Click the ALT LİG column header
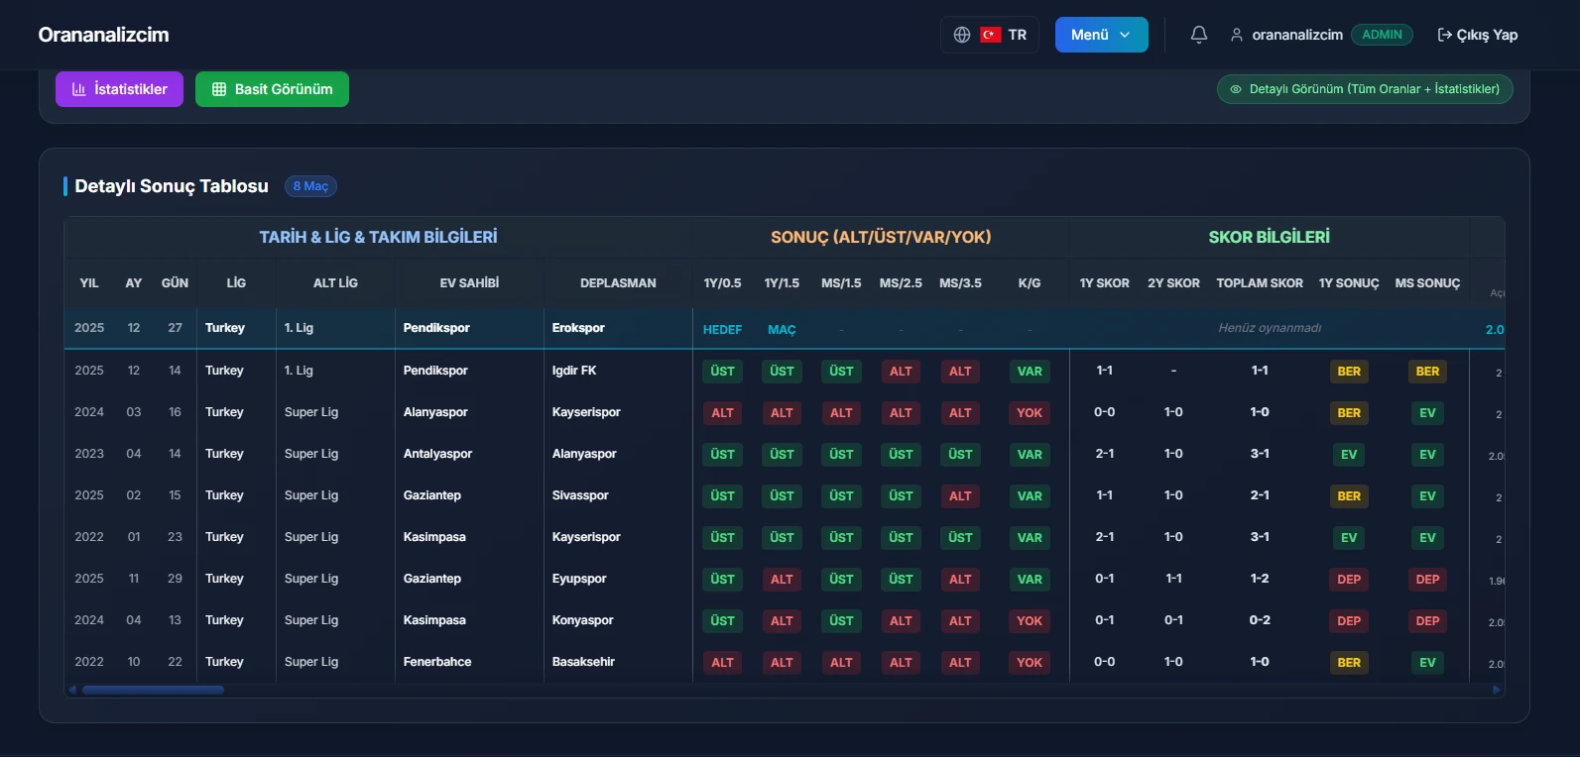 335,283
